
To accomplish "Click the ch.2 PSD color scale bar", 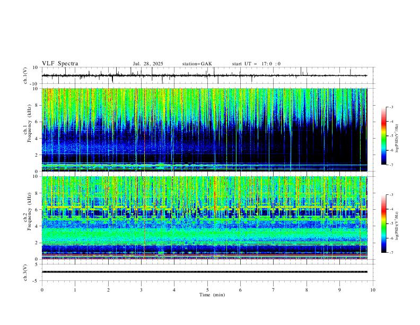I will (x=383, y=224).
